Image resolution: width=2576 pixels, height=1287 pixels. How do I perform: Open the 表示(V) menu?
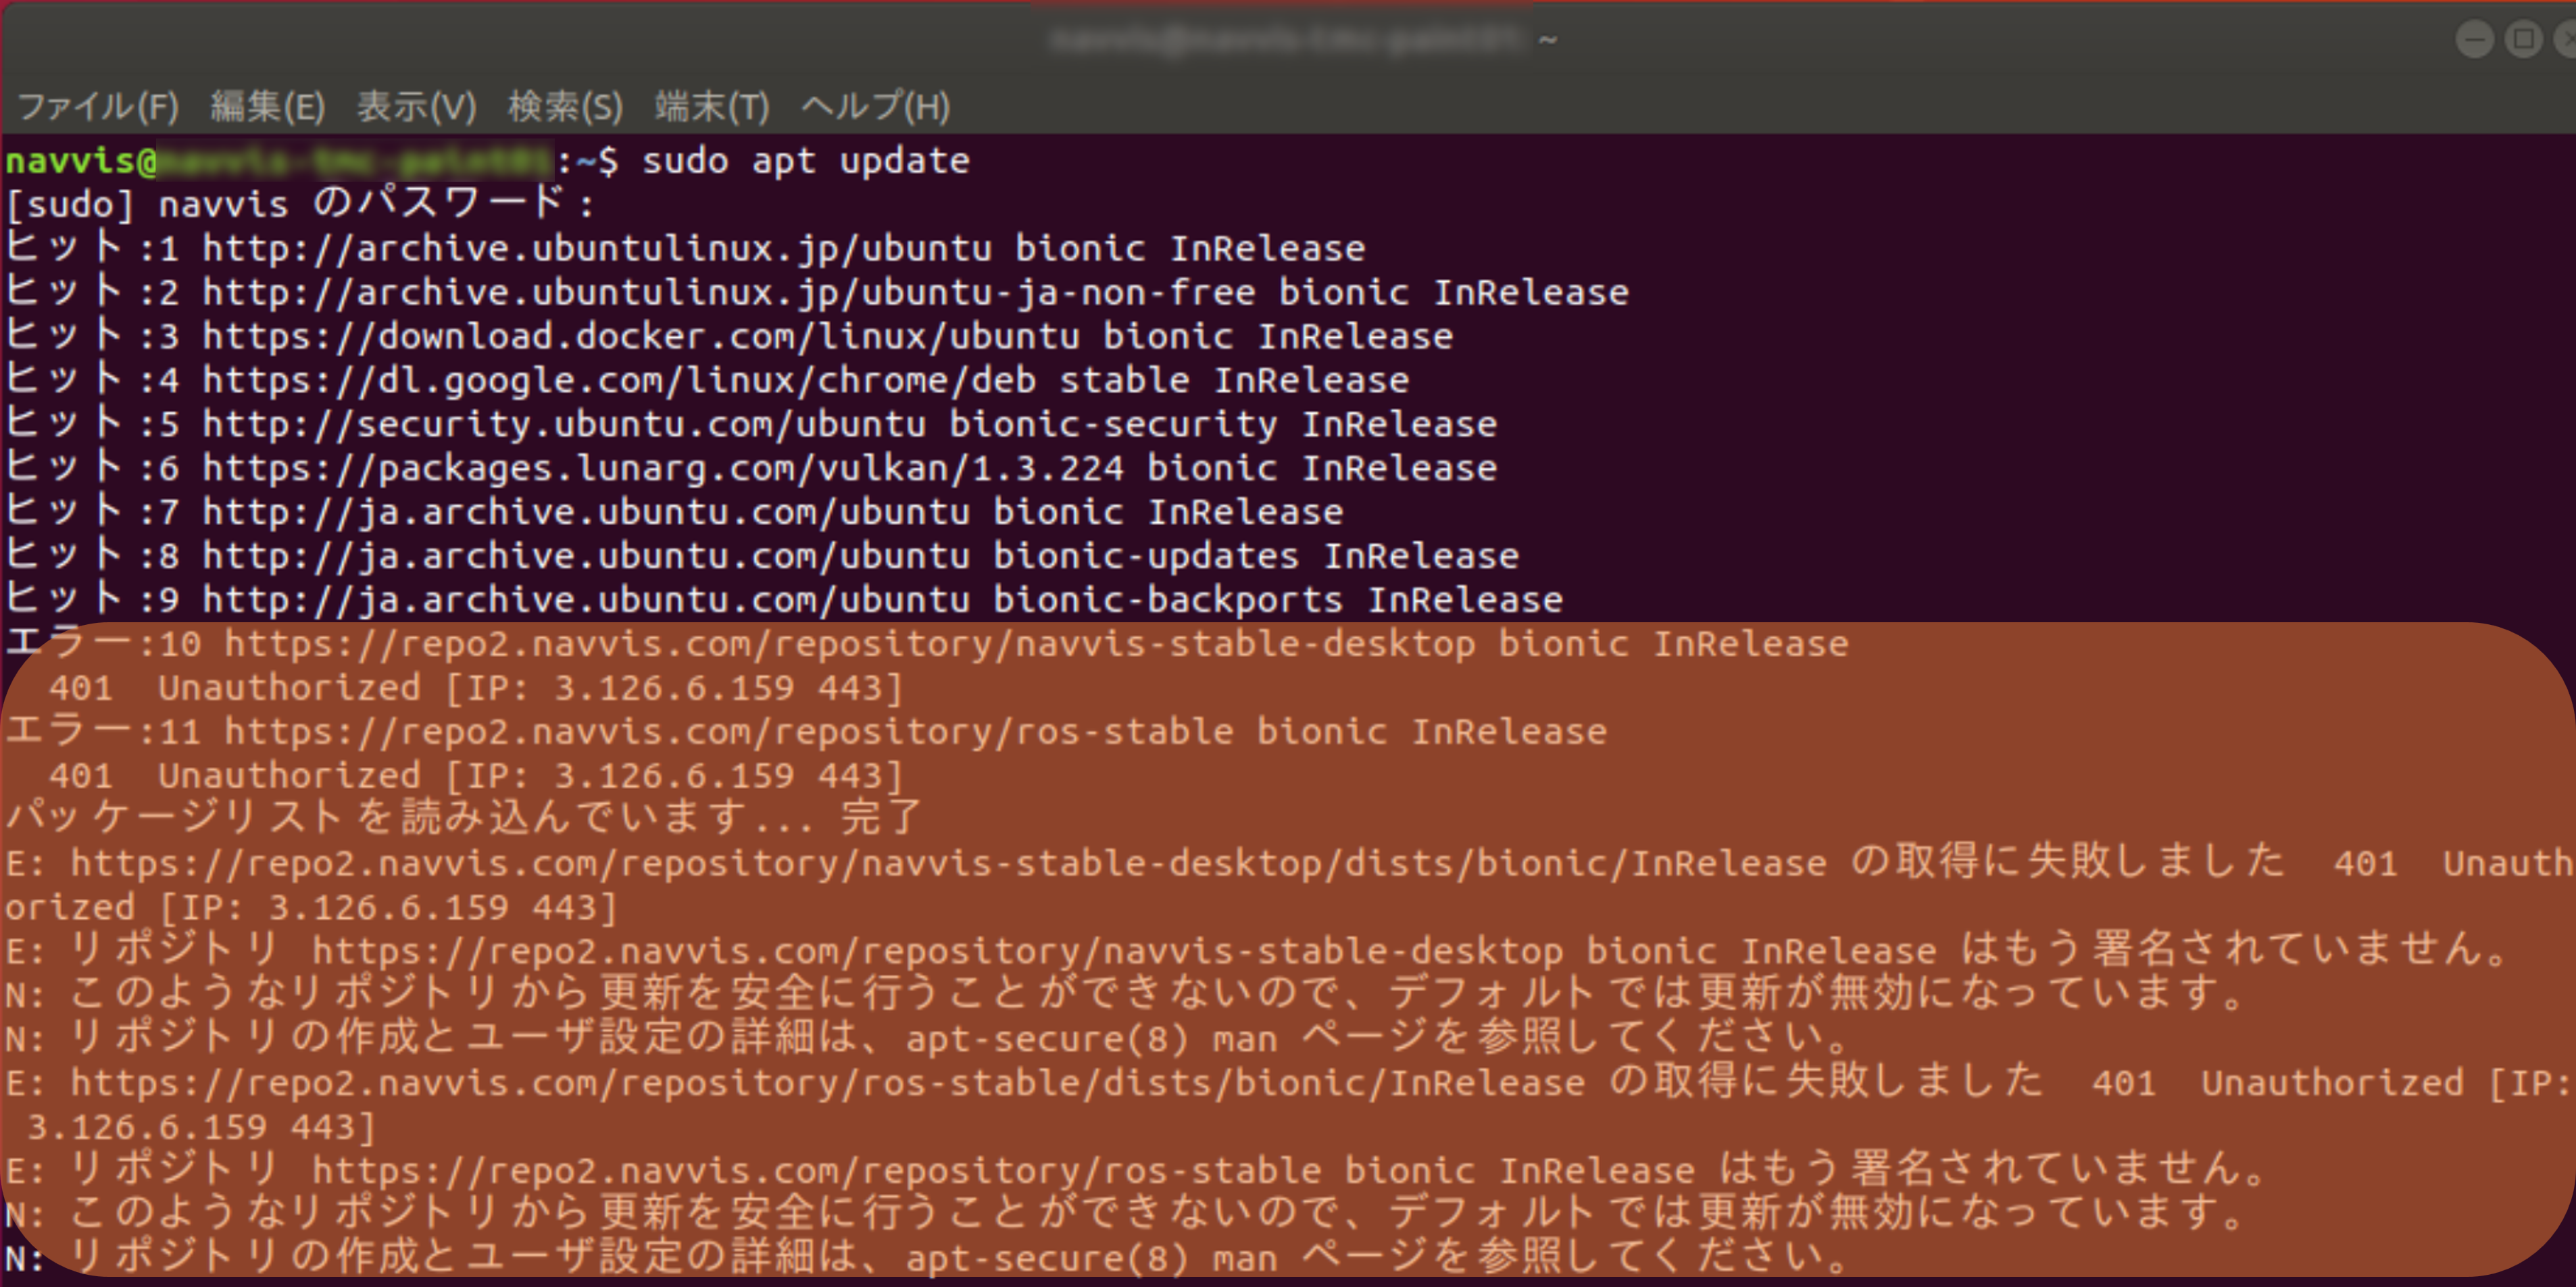pos(417,106)
